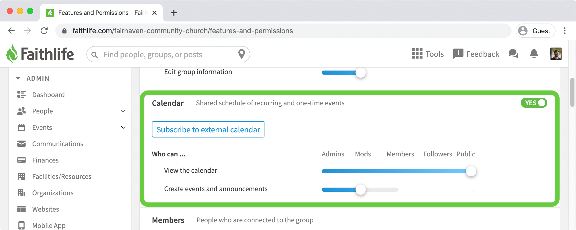The width and height of the screenshot is (576, 230).
Task: Open the Chrome three-dot menu
Action: point(565,31)
